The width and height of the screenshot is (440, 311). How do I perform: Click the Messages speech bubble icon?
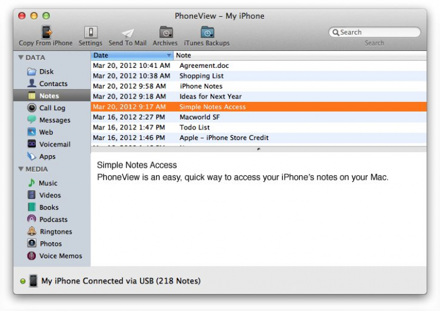click(x=32, y=119)
